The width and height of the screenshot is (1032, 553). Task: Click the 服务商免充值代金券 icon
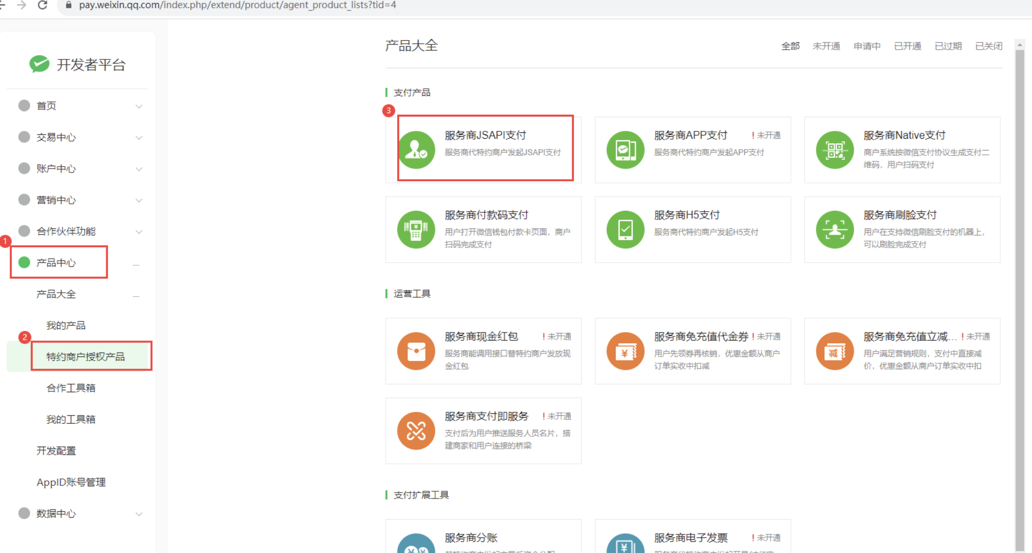(625, 351)
